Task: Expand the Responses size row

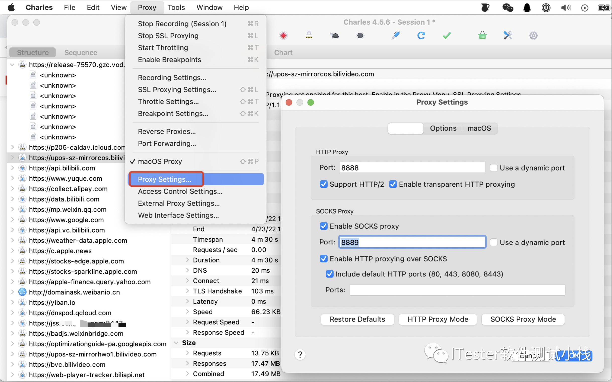Action: [188, 363]
